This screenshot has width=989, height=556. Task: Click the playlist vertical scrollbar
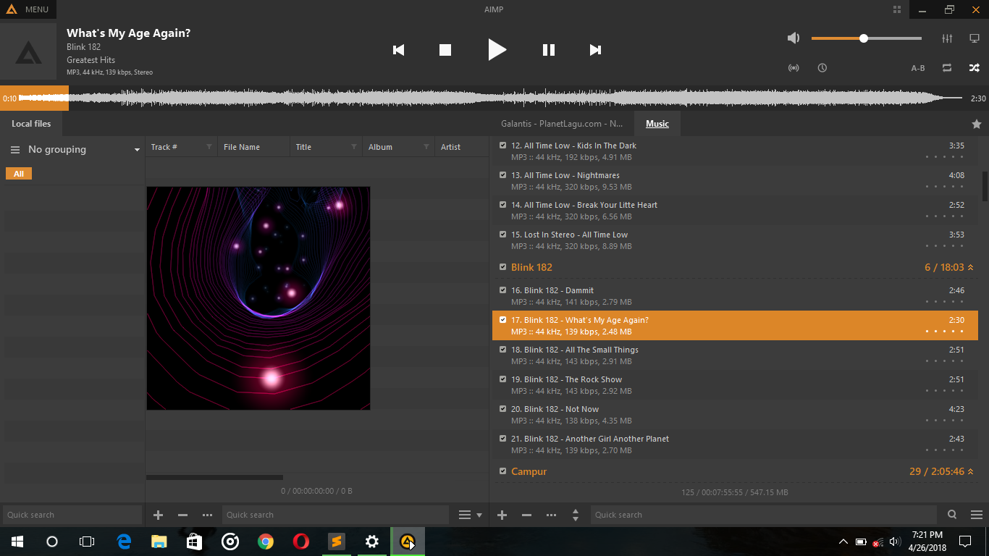tap(985, 186)
